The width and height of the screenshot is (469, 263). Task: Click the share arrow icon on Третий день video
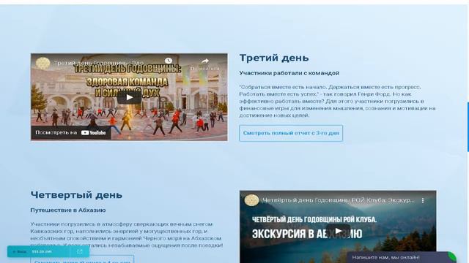205,61
